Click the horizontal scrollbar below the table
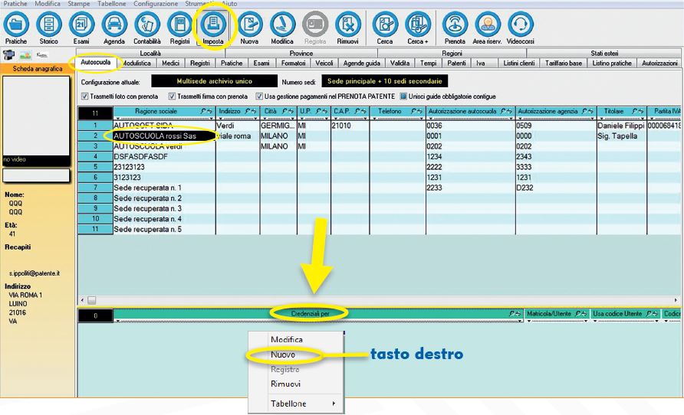Screen dimensions: 684x415 pyautogui.click(x=383, y=300)
